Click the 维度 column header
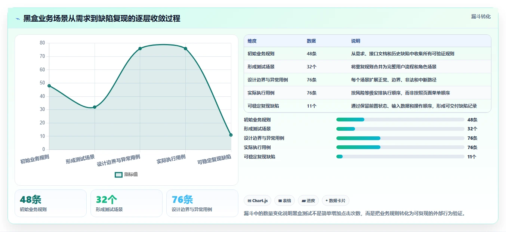Image resolution: width=506 pixels, height=232 pixels. (x=252, y=41)
